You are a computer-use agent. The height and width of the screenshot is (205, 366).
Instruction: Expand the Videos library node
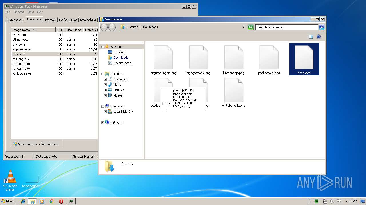(x=105, y=95)
